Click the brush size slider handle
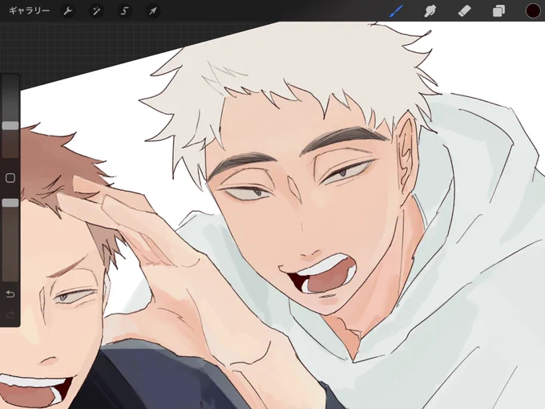Screen dimensions: 545x409 (x=10, y=126)
